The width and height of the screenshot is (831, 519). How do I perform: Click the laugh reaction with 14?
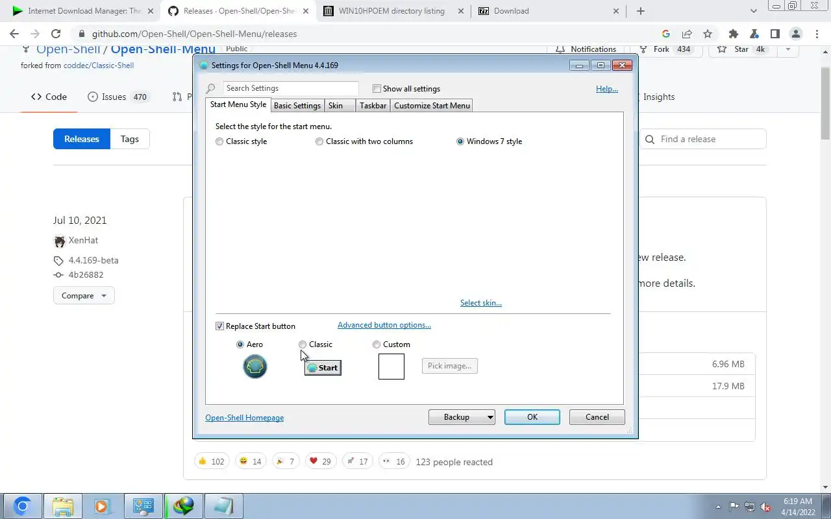tap(250, 461)
